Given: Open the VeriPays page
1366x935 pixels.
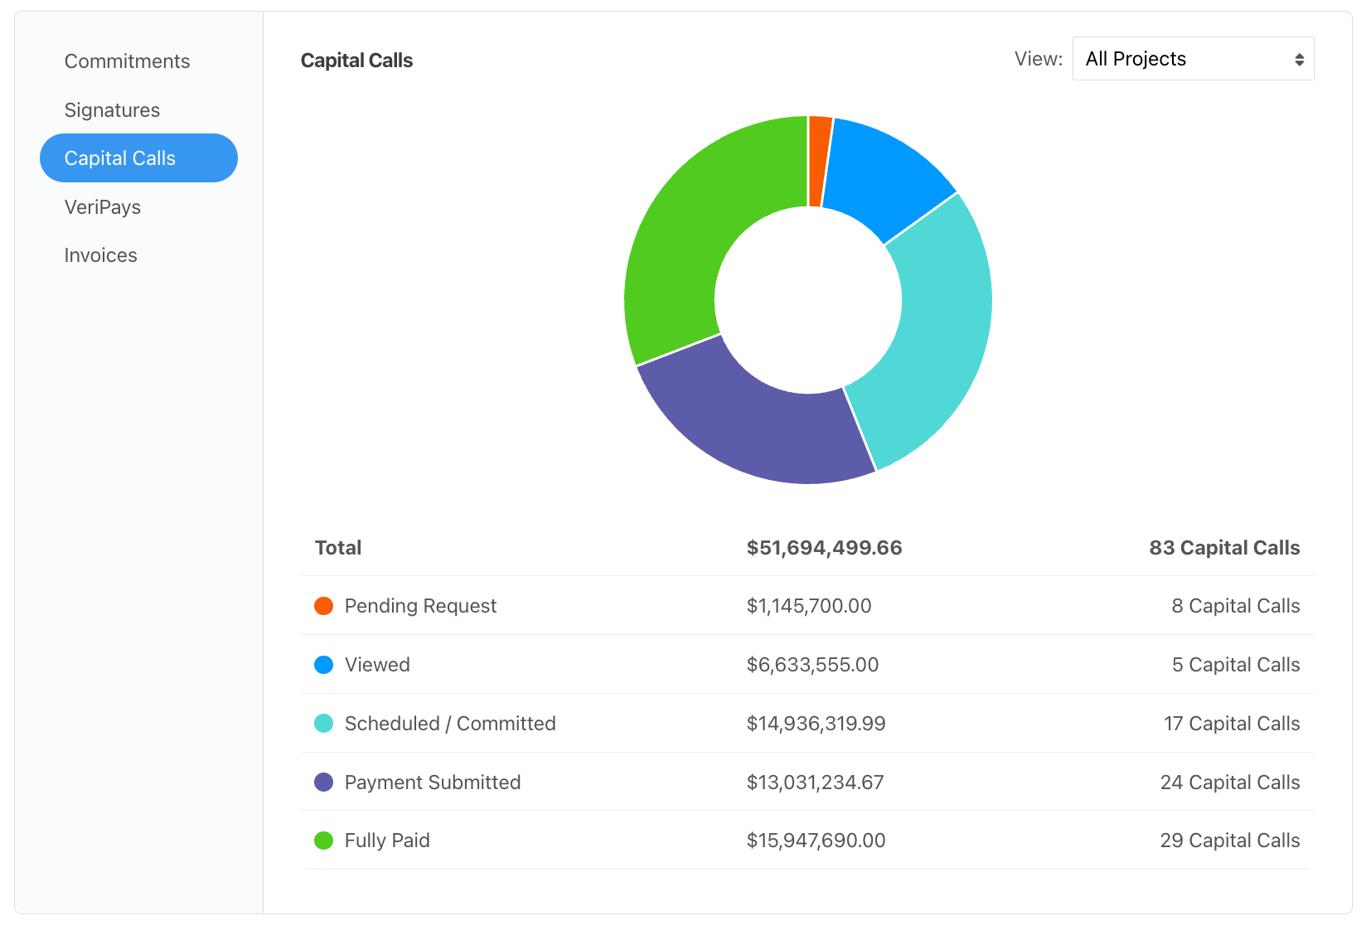Looking at the screenshot, I should (102, 206).
